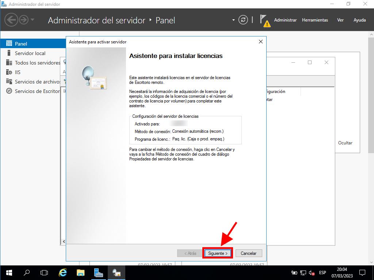Open the Administrar menu

coord(285,20)
